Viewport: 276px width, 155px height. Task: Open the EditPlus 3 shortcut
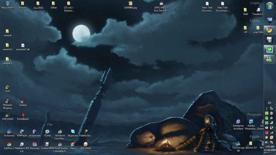[9, 146]
